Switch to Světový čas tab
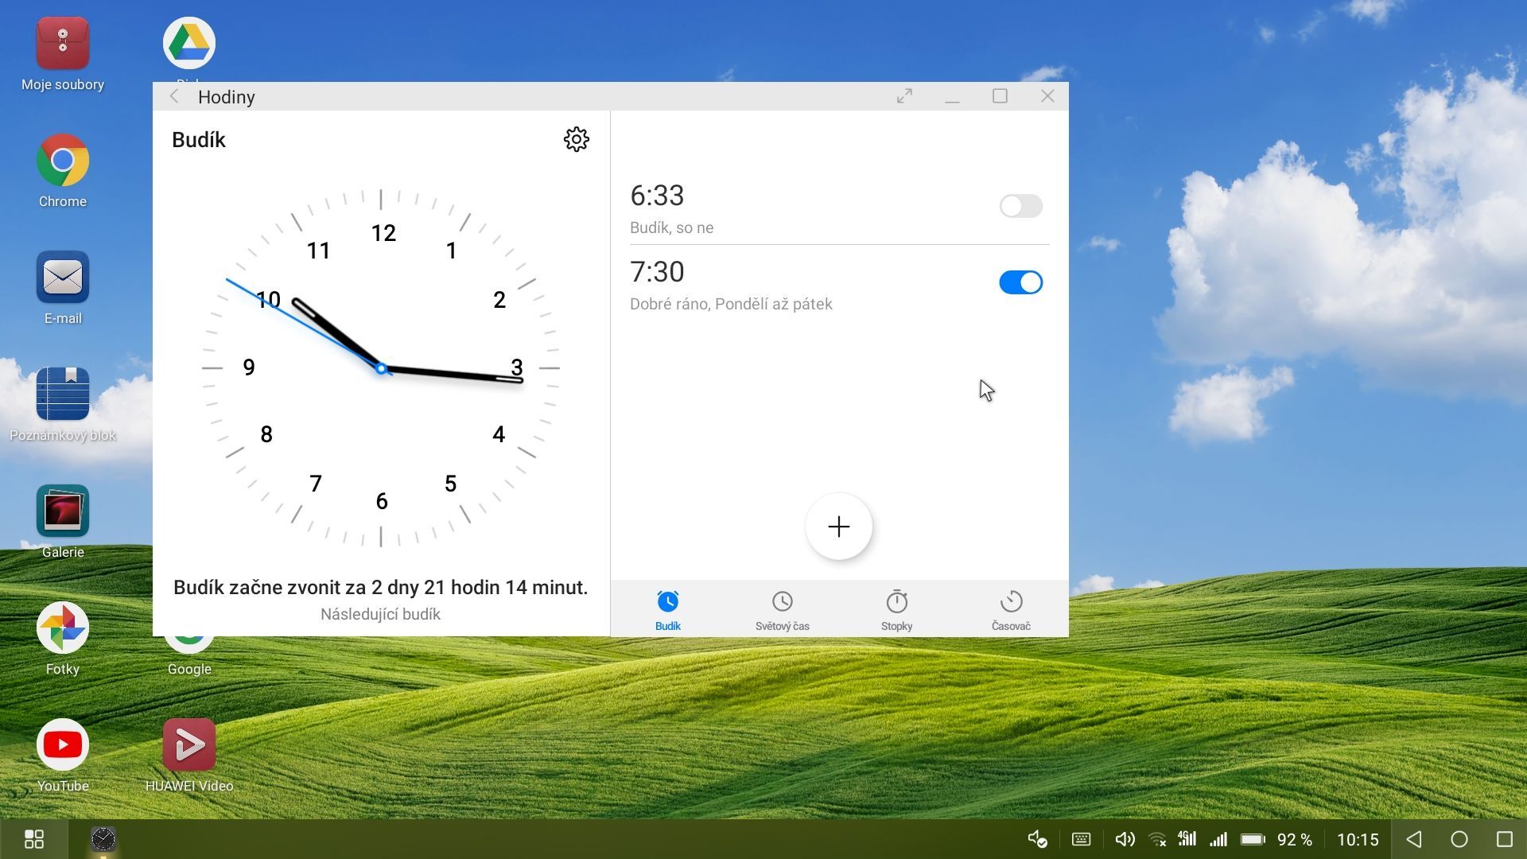Viewport: 1527px width, 859px height. [x=782, y=610]
